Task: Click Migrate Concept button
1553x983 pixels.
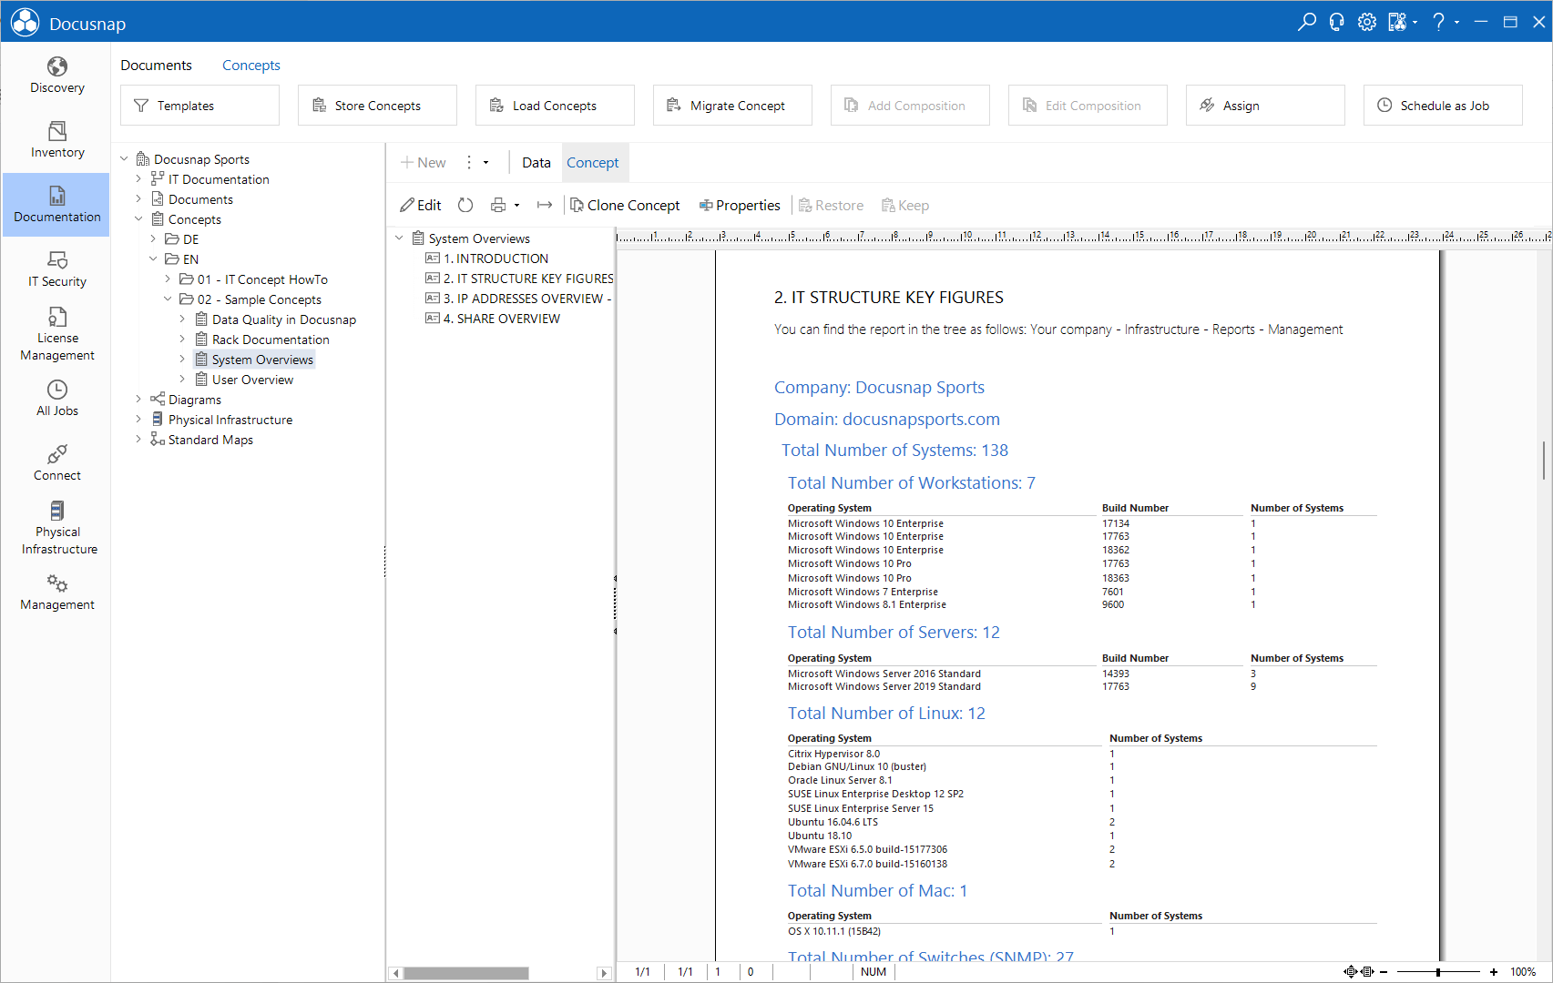Action: (732, 106)
